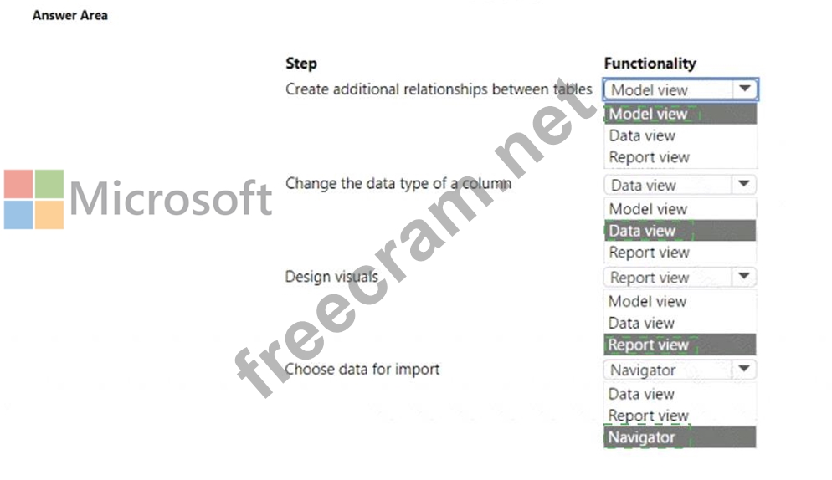Select highlighted Navigator option for import step
832x480 pixels.
point(641,437)
